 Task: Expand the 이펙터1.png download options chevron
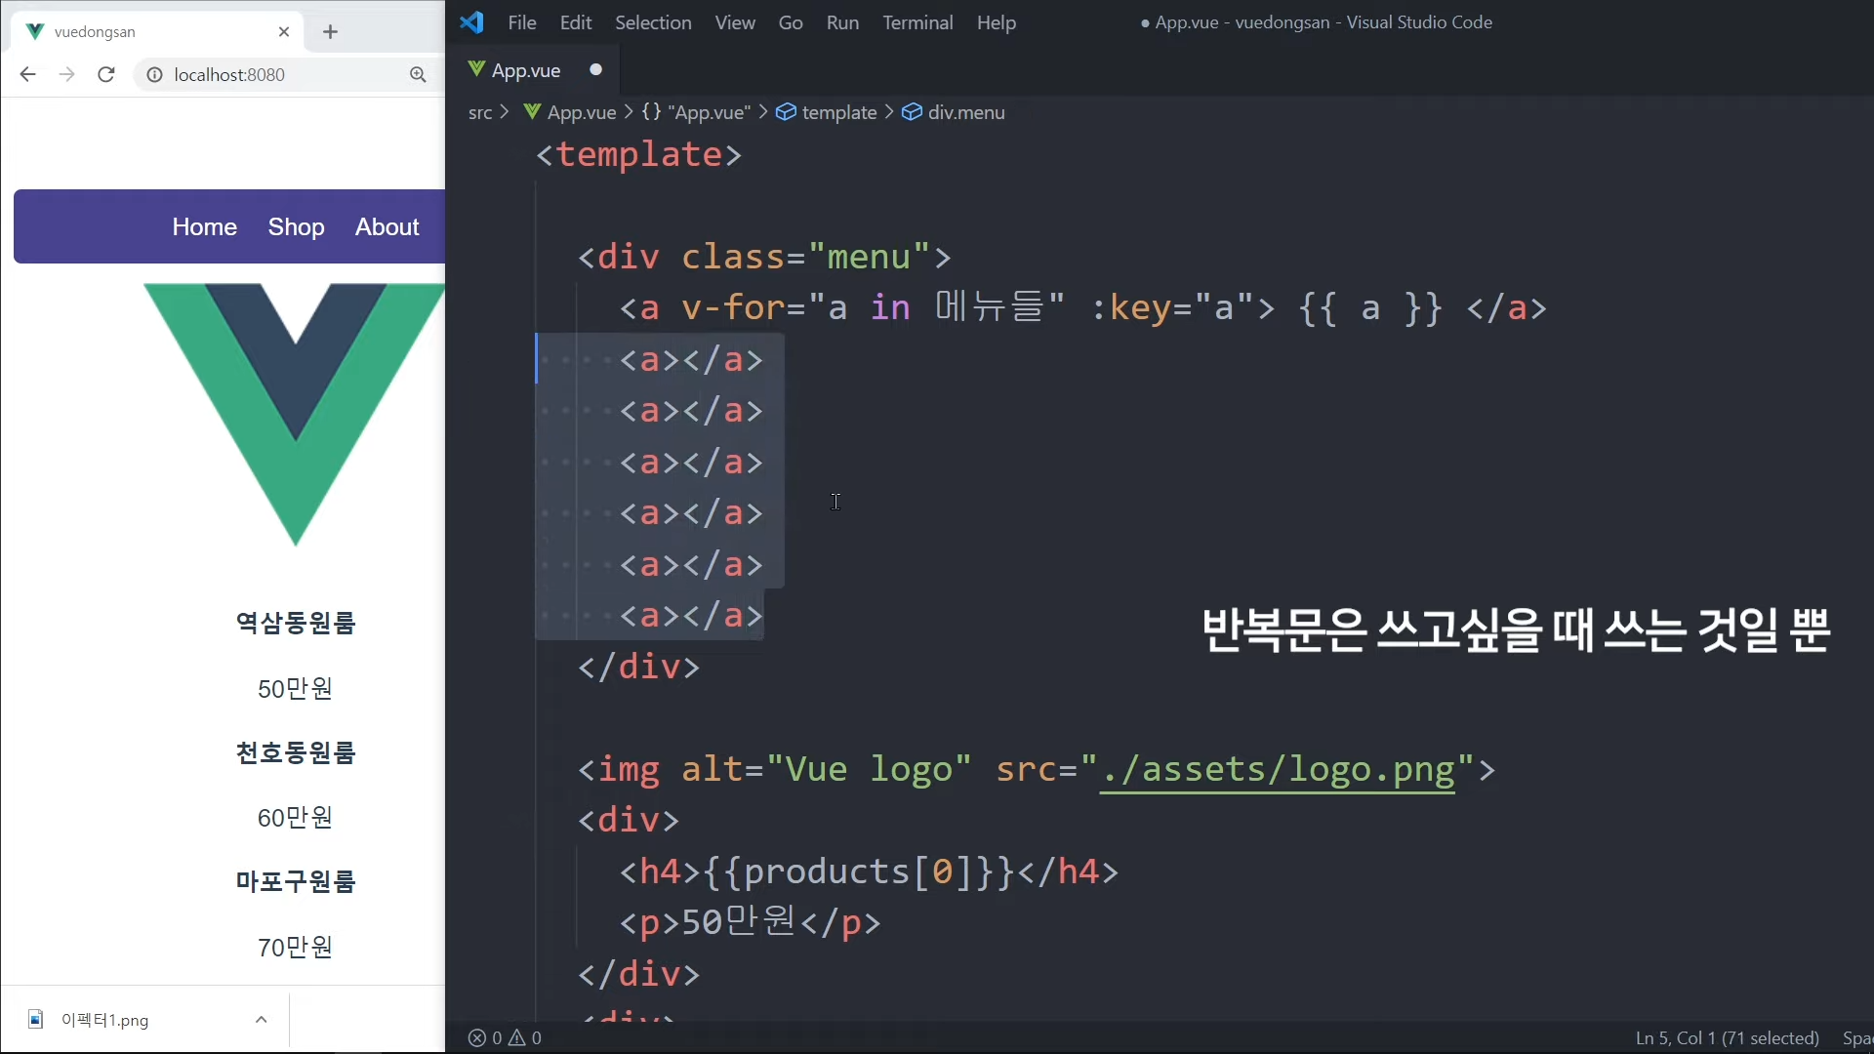click(261, 1020)
